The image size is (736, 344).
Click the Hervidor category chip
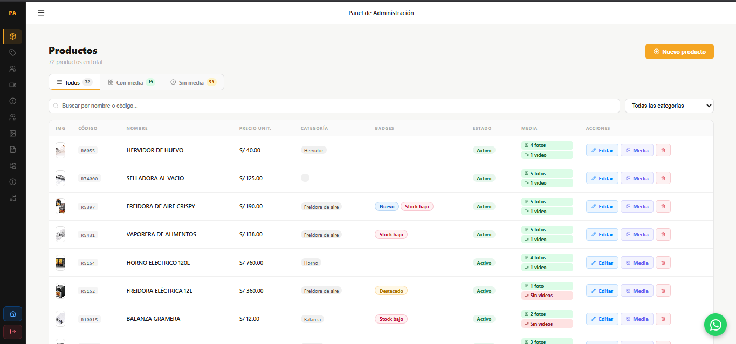pyautogui.click(x=314, y=151)
